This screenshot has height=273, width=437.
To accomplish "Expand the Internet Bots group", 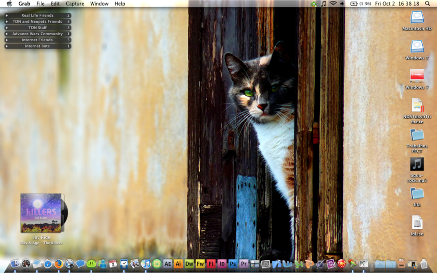I will tap(7, 46).
